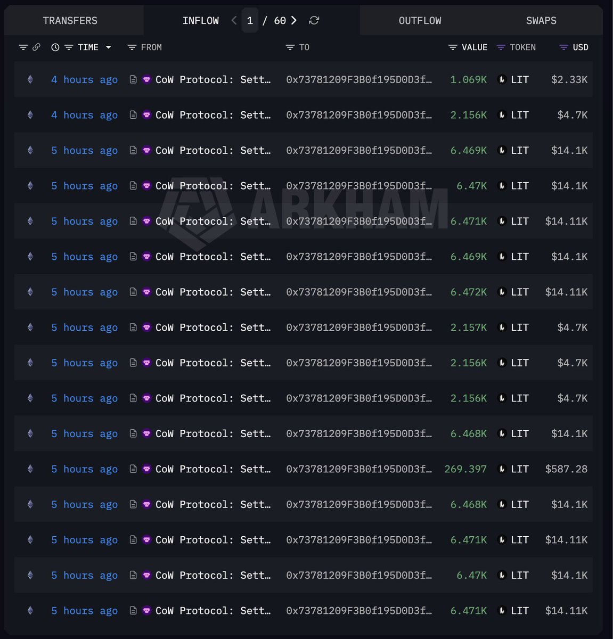Open the USD column filter

[563, 47]
